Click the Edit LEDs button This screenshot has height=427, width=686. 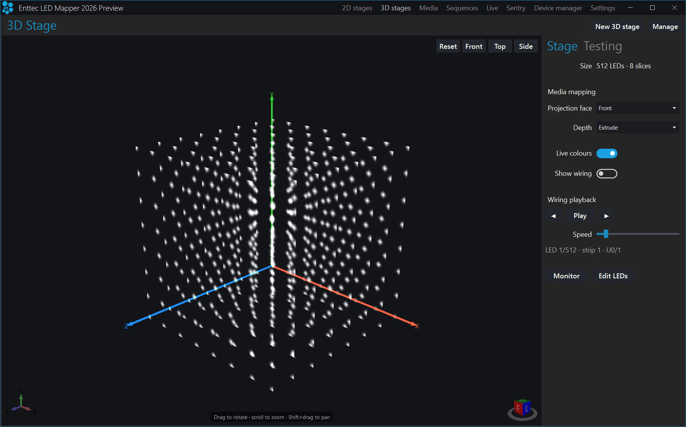[x=613, y=276]
